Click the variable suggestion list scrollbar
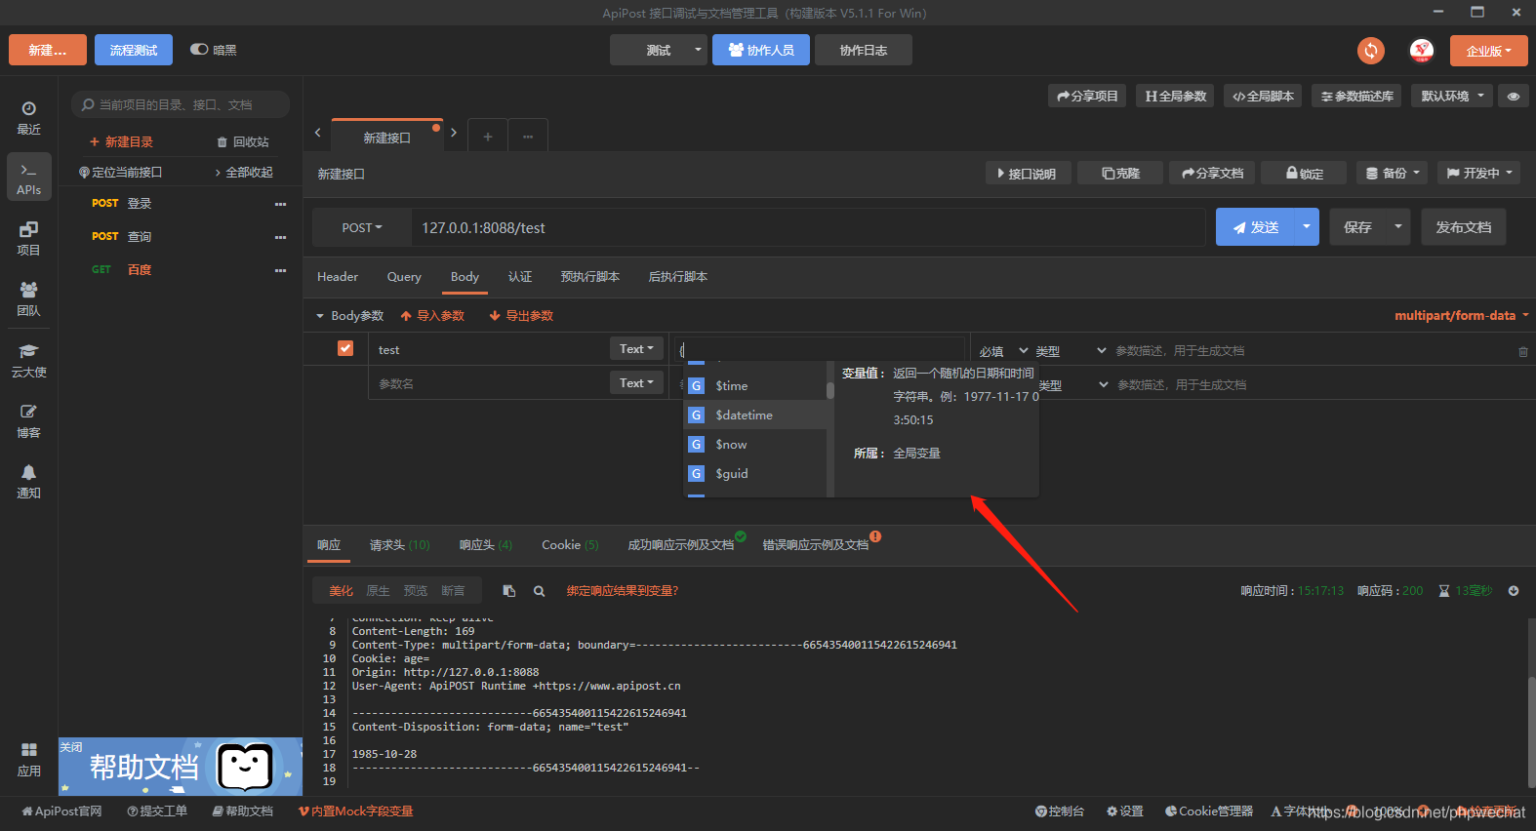The image size is (1536, 831). [830, 390]
